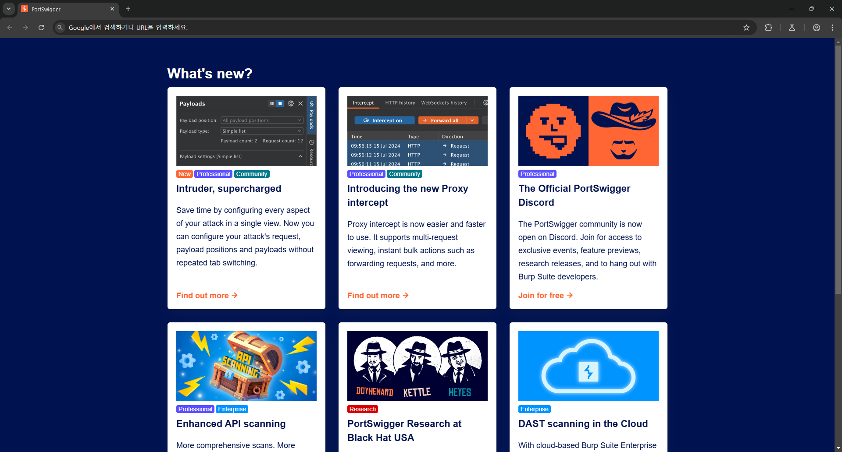Click the API Scanning treasure chest thumbnail
The image size is (842, 452).
click(246, 366)
